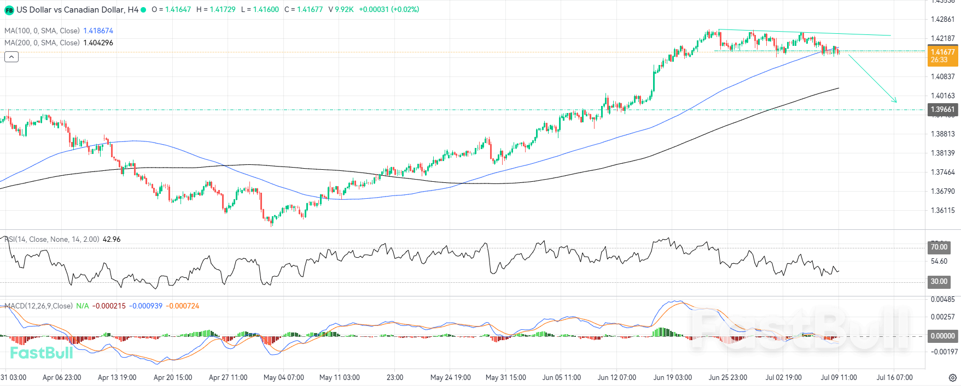Click the Jul 16 07:00 time axis label
Screen dimensions: 961x386
(895, 377)
